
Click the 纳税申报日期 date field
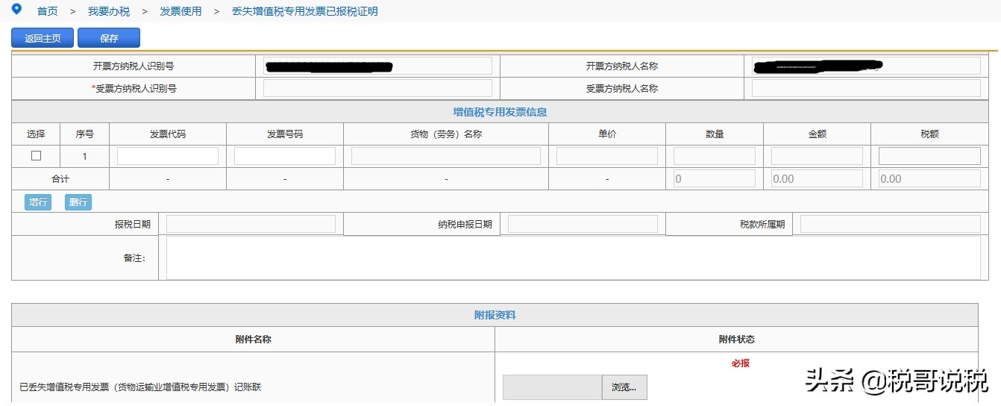[583, 224]
